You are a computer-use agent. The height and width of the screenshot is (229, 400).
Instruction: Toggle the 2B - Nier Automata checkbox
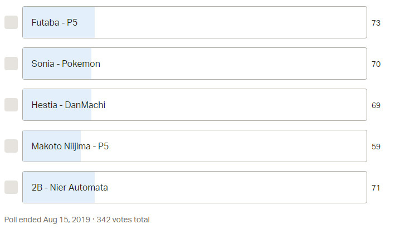point(11,187)
